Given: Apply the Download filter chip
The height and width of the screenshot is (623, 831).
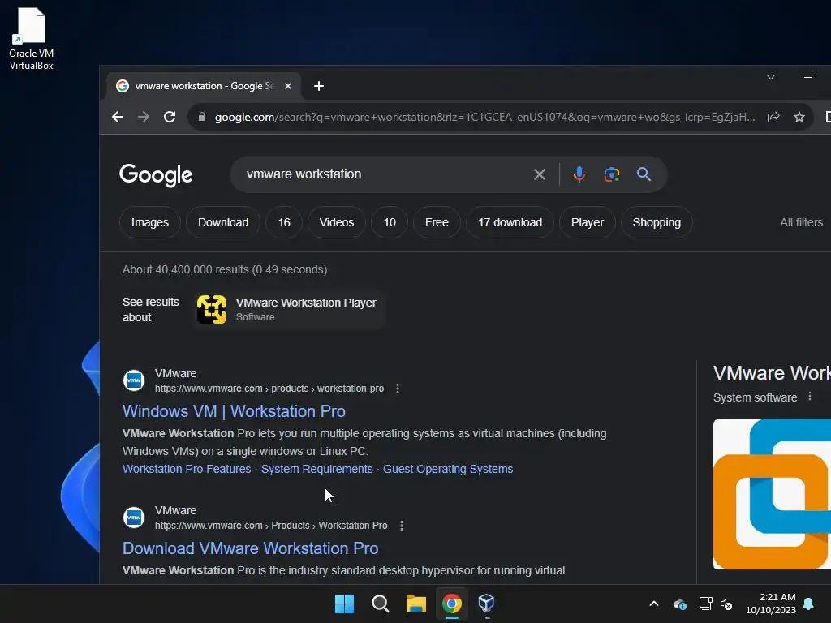Looking at the screenshot, I should click(223, 222).
